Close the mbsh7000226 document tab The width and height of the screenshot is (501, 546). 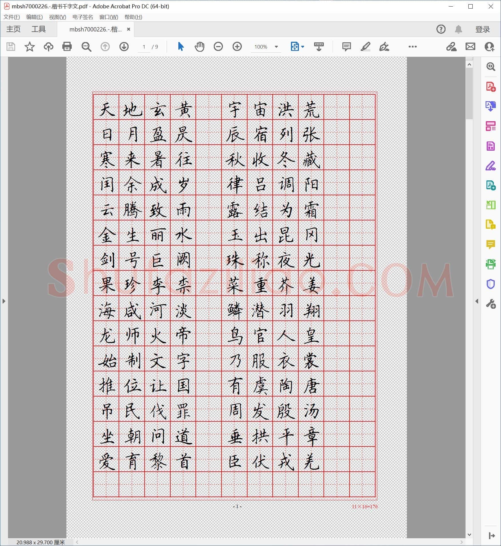coord(129,29)
